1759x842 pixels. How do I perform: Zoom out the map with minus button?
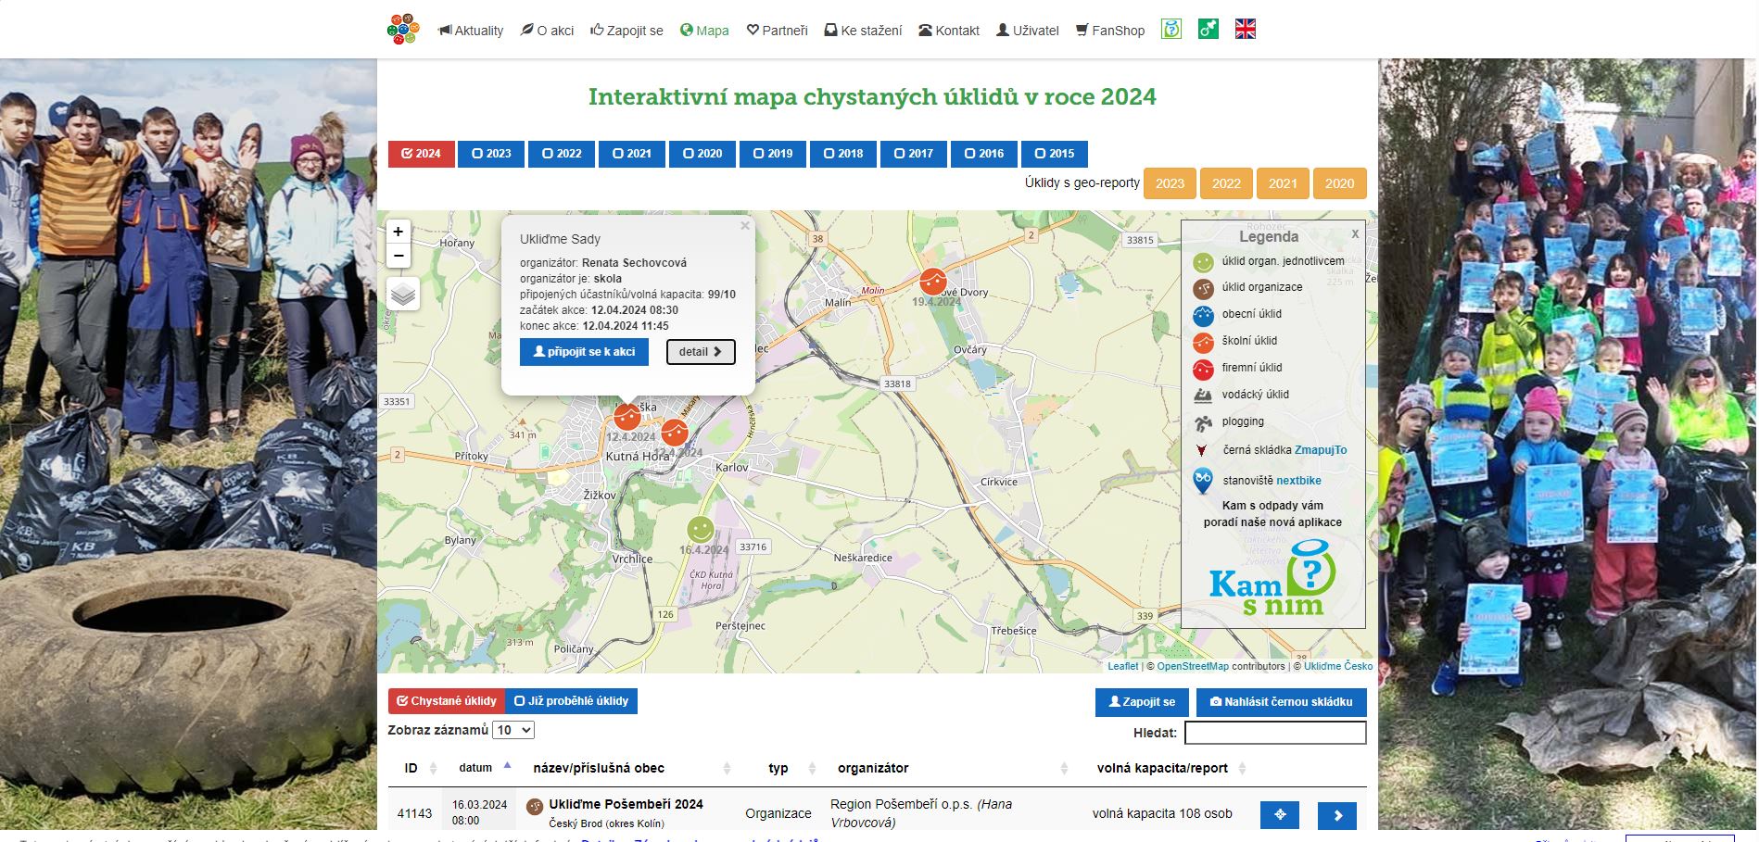[399, 256]
